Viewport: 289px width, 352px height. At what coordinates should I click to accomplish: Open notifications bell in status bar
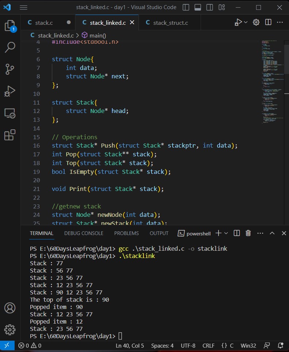(x=281, y=345)
